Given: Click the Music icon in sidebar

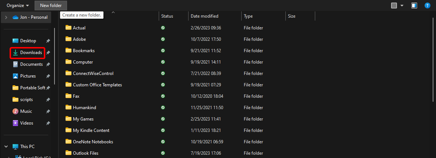Looking at the screenshot, I should coord(15,111).
